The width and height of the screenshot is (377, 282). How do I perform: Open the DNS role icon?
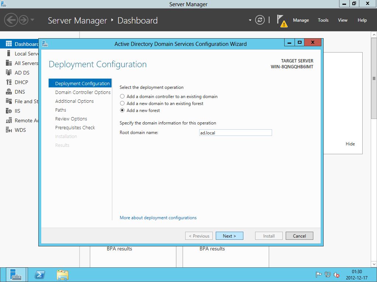[9, 92]
